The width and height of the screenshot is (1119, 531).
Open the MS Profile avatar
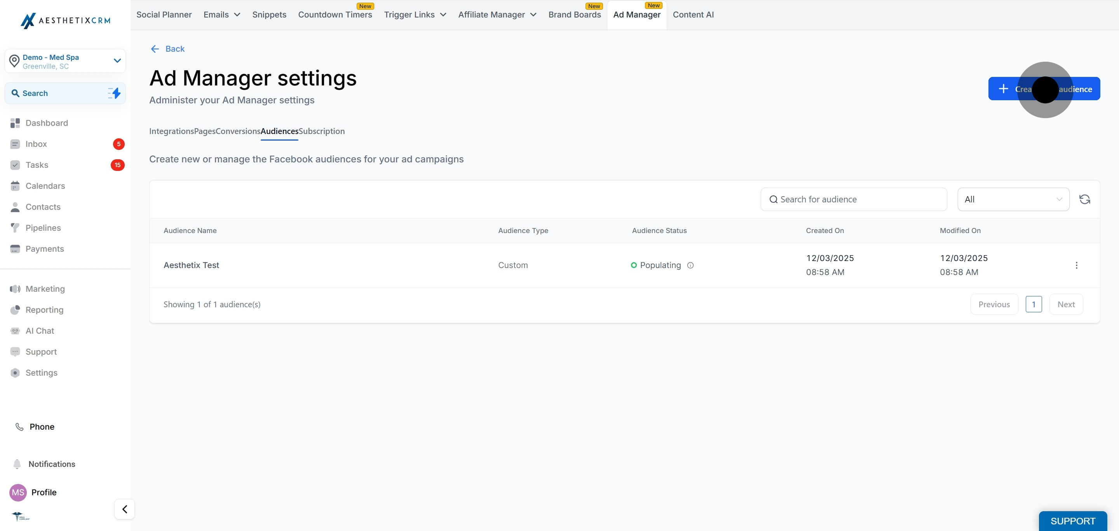click(x=18, y=493)
